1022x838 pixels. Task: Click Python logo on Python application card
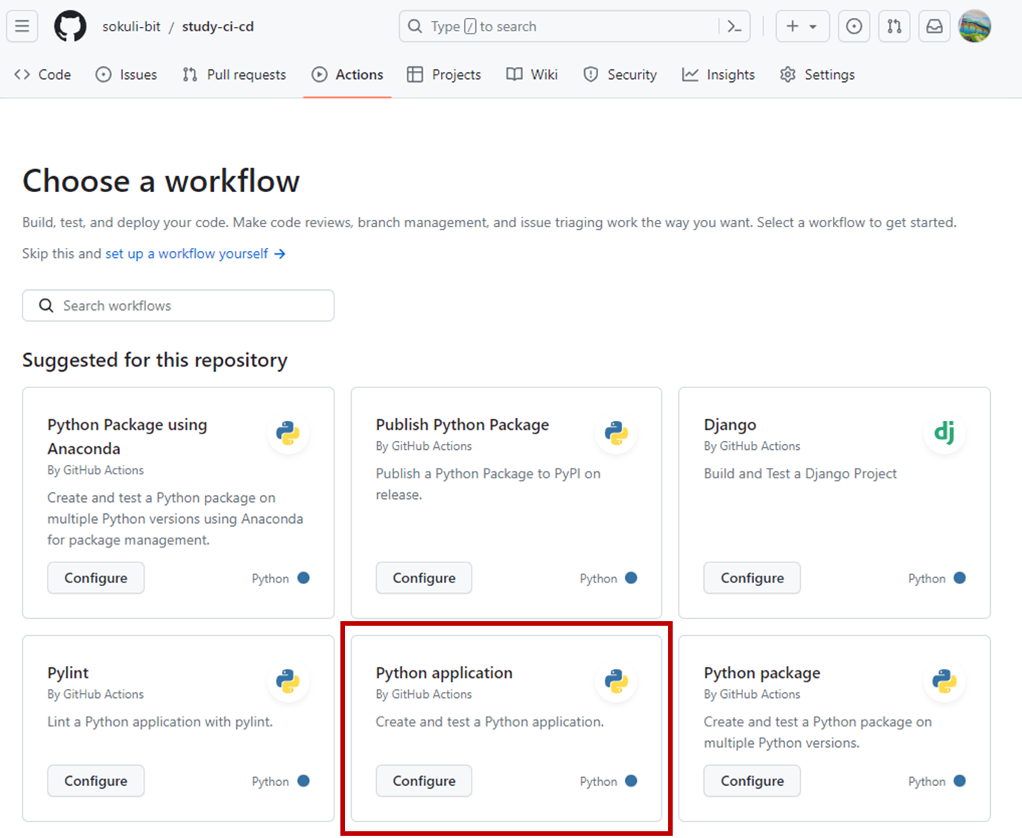(x=616, y=681)
